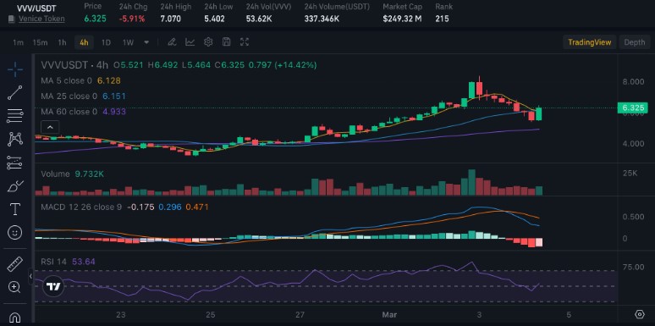Expand more timeframe options dropdown
The width and height of the screenshot is (655, 326).
click(x=146, y=42)
